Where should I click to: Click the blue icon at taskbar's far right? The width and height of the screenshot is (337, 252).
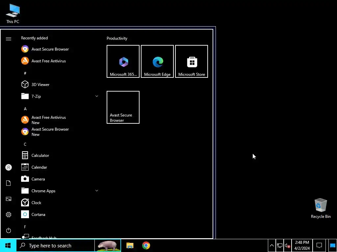pos(333,245)
